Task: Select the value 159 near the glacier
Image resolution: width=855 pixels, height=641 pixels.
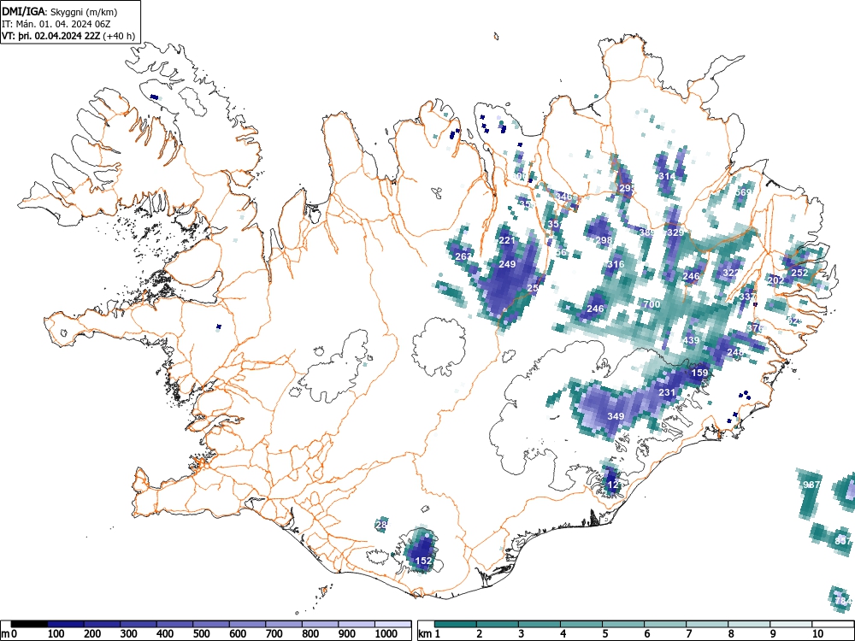Action: [699, 373]
